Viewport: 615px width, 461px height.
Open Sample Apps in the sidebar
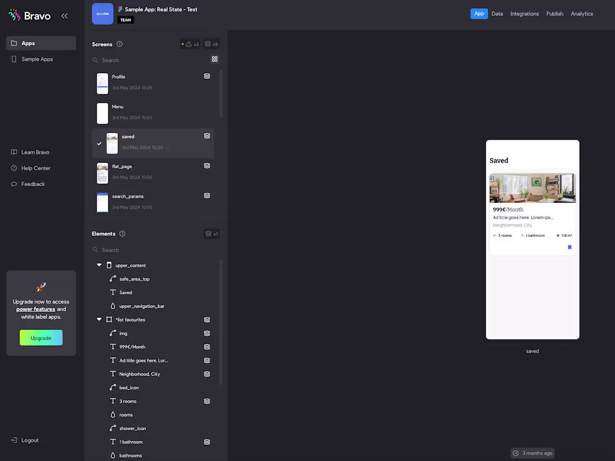pos(37,59)
